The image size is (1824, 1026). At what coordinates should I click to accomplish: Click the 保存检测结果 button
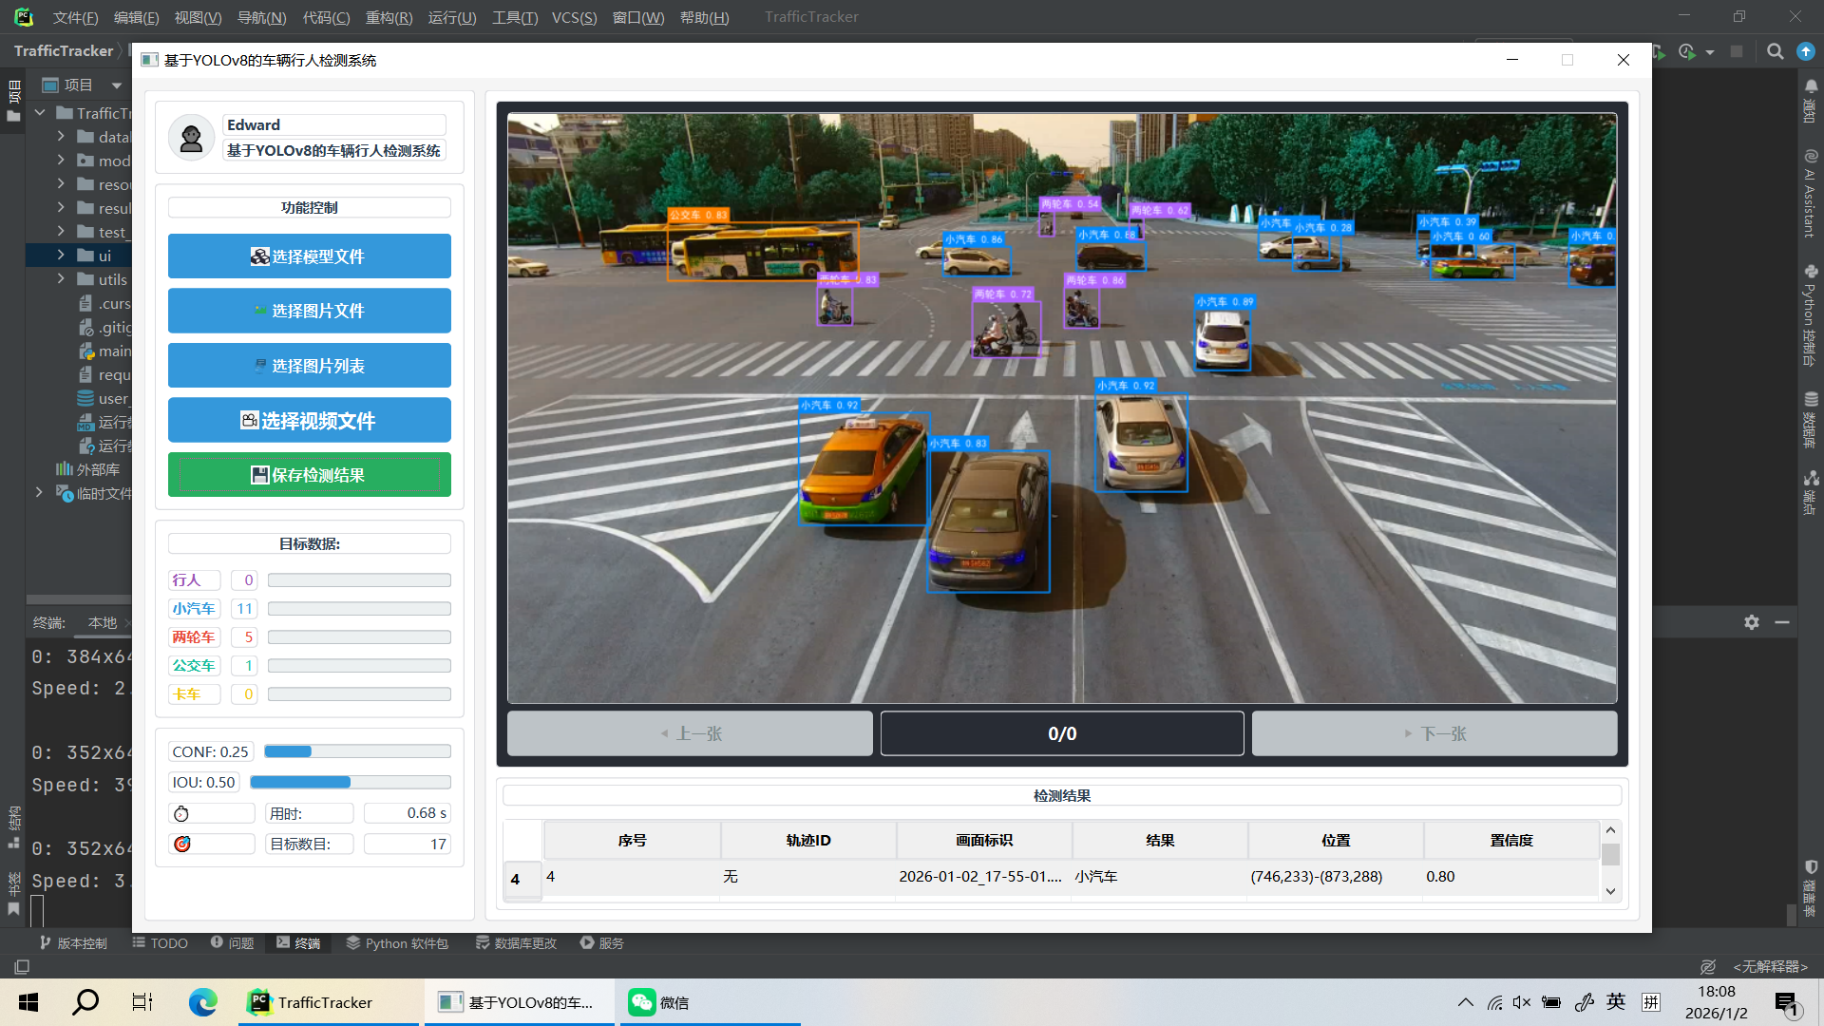(x=310, y=475)
